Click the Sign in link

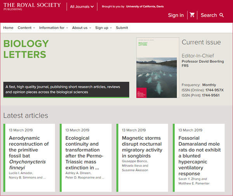(176, 15)
